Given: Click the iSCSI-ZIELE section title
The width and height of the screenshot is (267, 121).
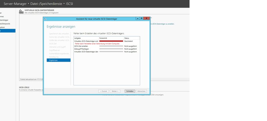Looking at the screenshot, I should point(24,88).
